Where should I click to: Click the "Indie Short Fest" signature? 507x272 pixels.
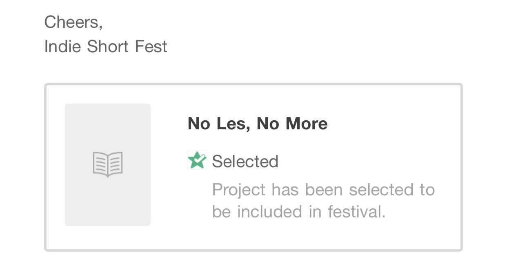pyautogui.click(x=106, y=46)
